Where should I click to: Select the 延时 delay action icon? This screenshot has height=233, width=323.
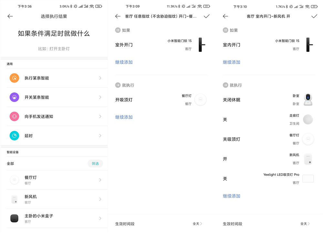[x=14, y=136]
